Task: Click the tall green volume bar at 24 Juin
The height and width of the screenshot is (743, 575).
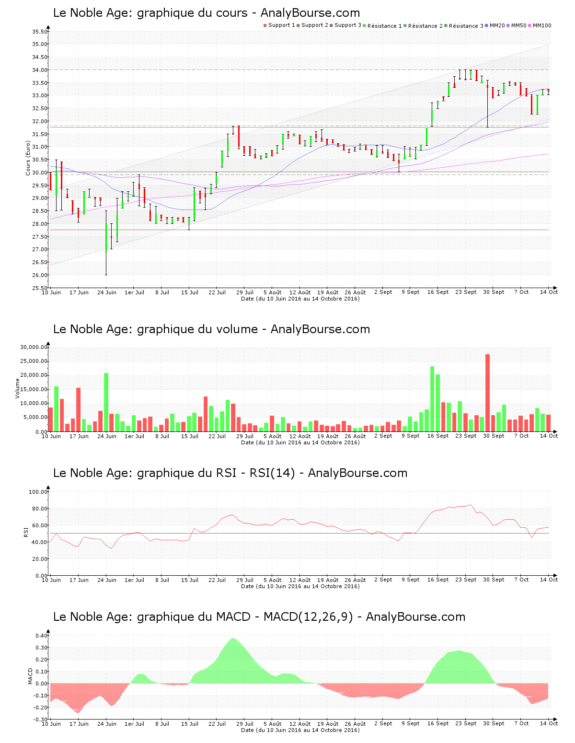Action: click(106, 402)
